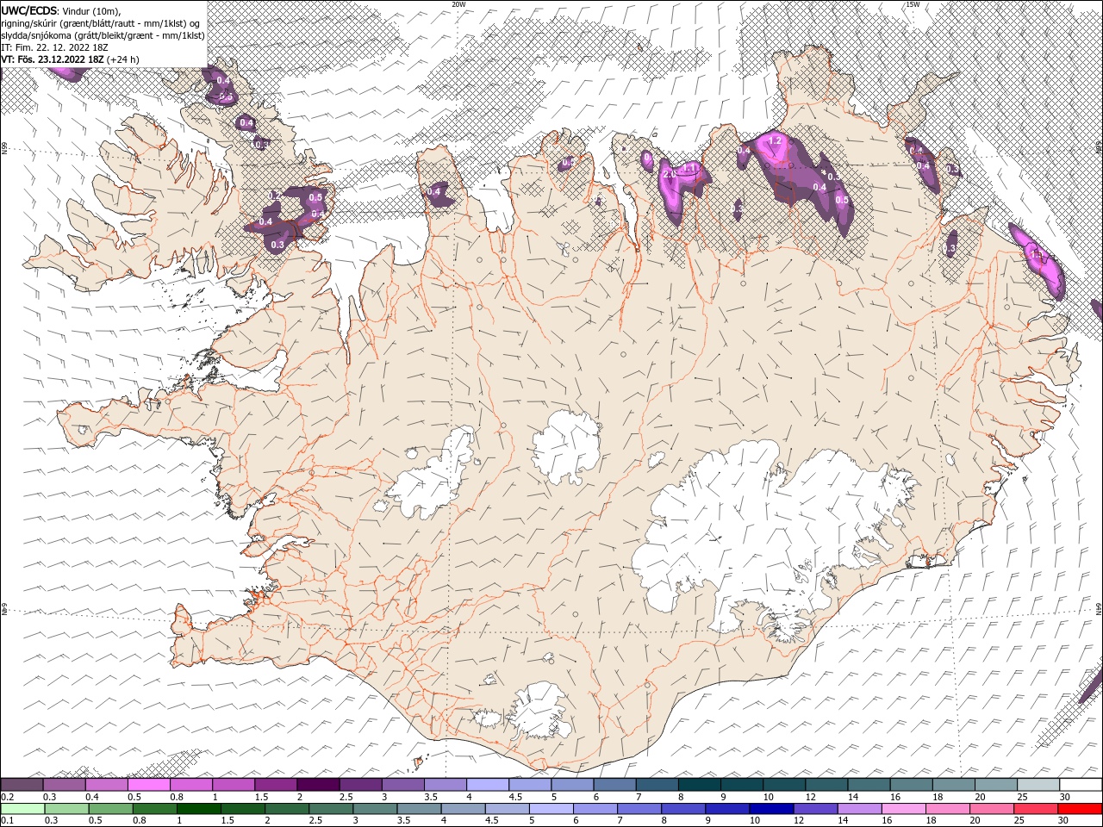The image size is (1103, 827).
Task: Click the pale grey 25 swatch in top legend
Action: click(x=1038, y=785)
